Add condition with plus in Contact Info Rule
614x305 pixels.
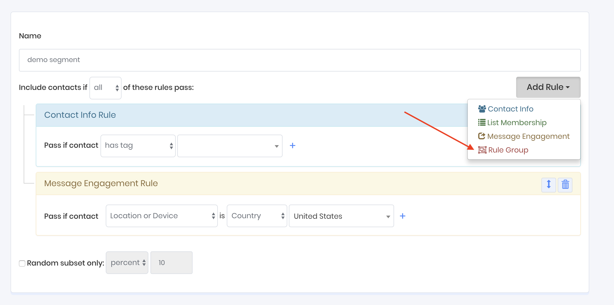pos(293,146)
